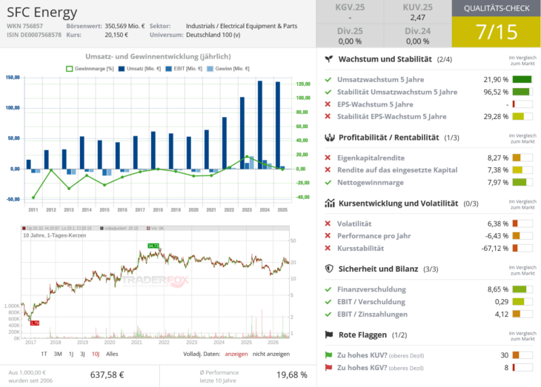Click the green checkmark beside Umsatzwachstum 5 Jahre
The image size is (541, 387).
pyautogui.click(x=328, y=80)
